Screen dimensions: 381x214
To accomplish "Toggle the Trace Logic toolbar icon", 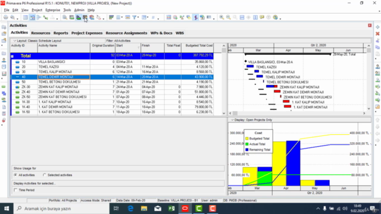I will coord(45,17).
